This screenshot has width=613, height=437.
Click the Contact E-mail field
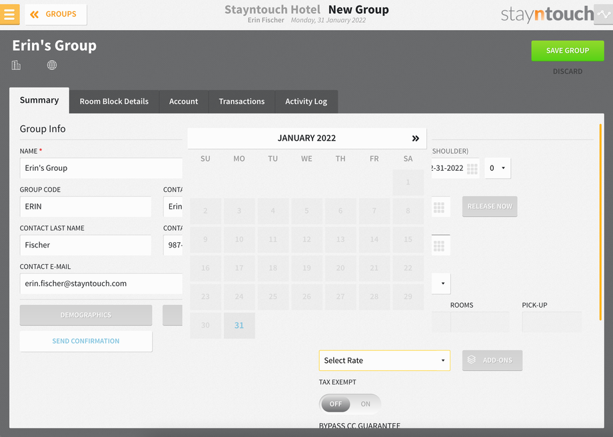pos(101,284)
